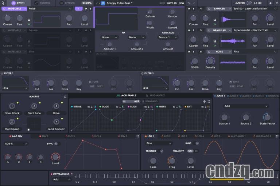Click NEW preset button
The height and width of the screenshot is (186, 280).
coord(182,3)
